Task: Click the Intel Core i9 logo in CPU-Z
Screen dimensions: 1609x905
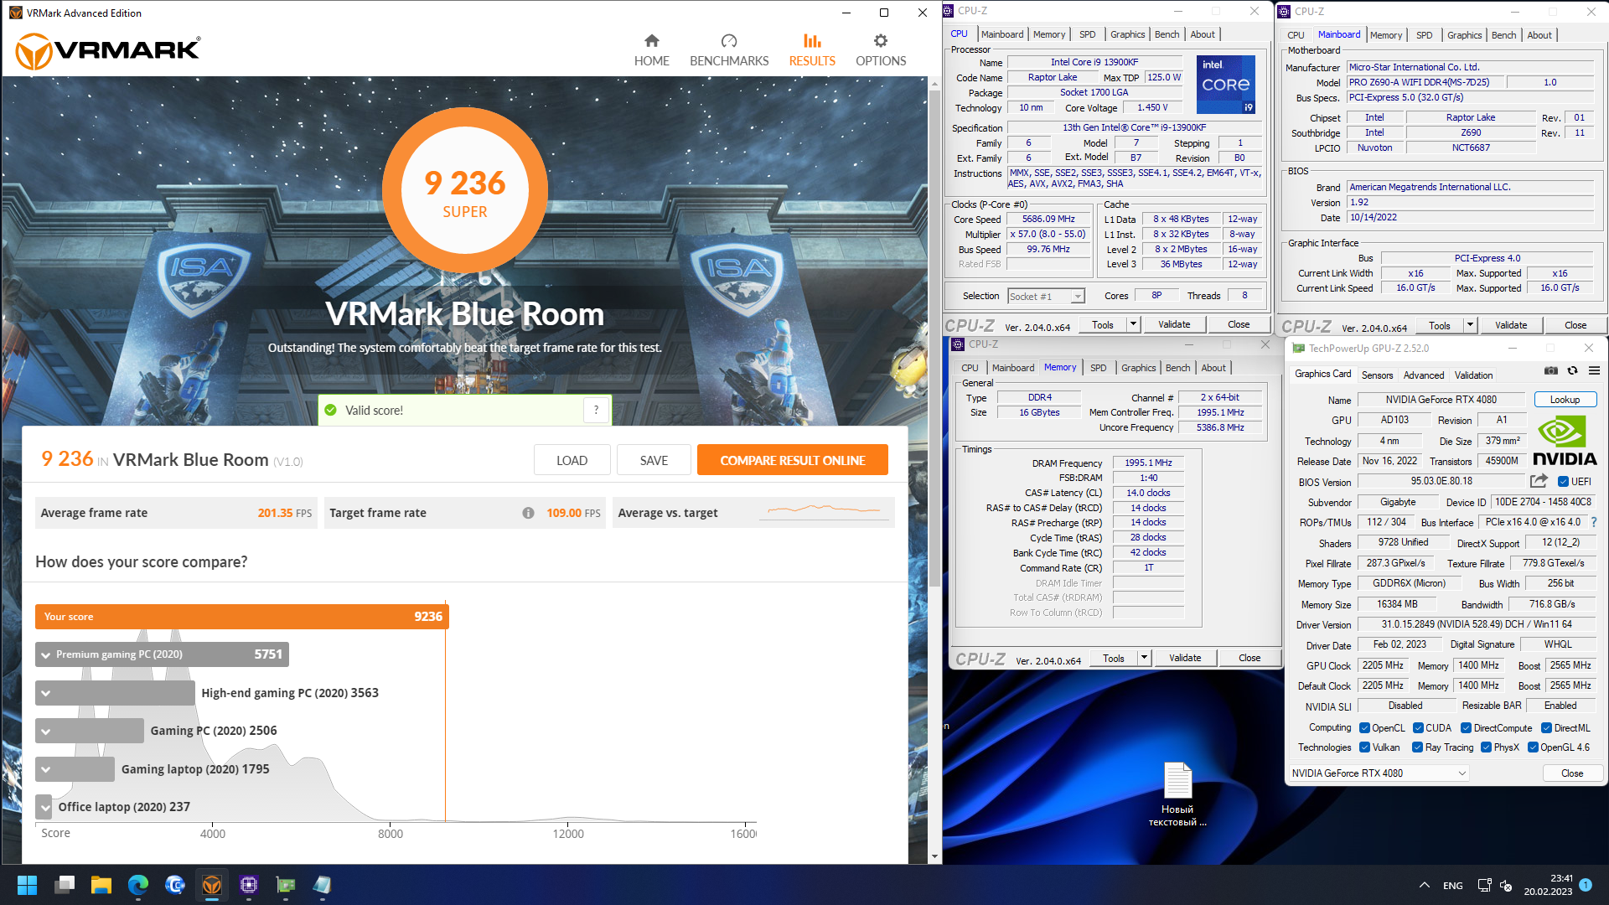Action: coord(1225,84)
